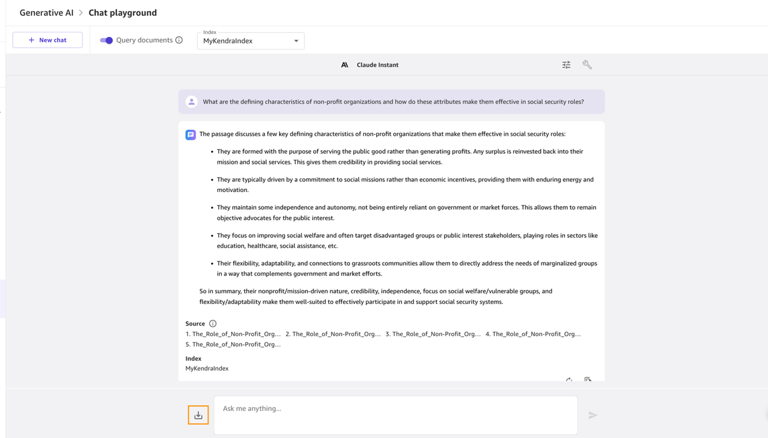Click the bullet about independence and autonomy
Viewport: 768px width, 438px height.
tap(407, 213)
